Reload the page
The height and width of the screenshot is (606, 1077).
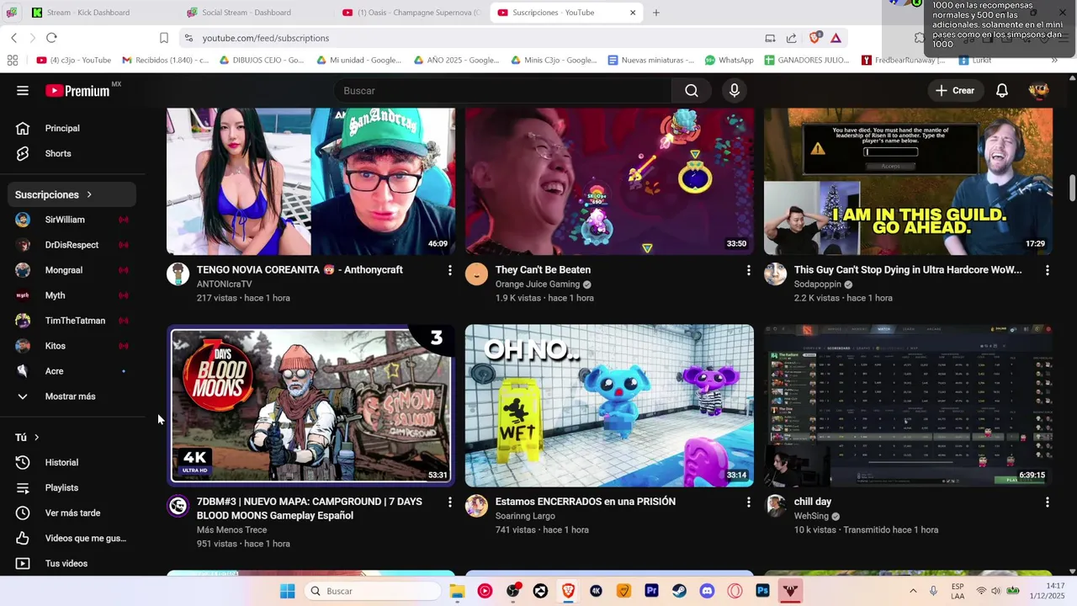[x=51, y=38]
